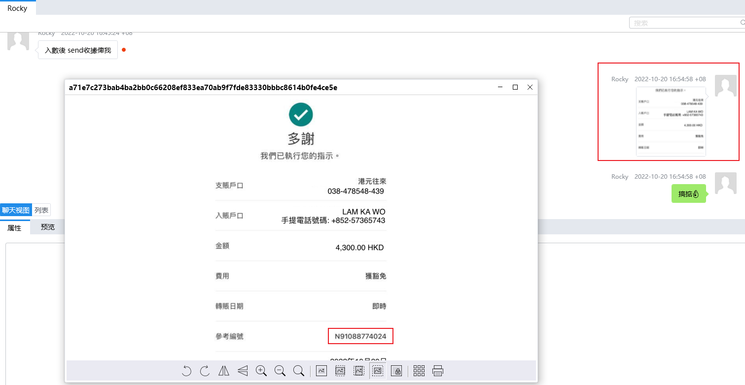Flip the image vertically
The width and height of the screenshot is (745, 385).
coord(243,371)
